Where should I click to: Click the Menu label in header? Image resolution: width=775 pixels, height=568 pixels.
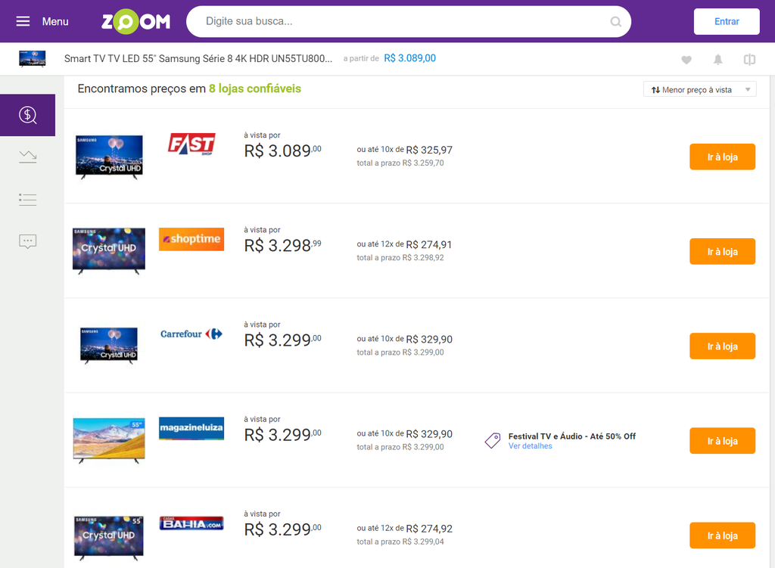coord(55,21)
